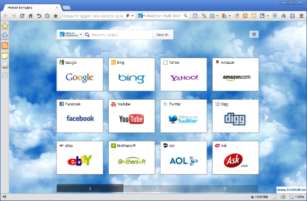Open RSS reader from toolbar icon
The width and height of the screenshot is (307, 201).
[x=245, y=16]
